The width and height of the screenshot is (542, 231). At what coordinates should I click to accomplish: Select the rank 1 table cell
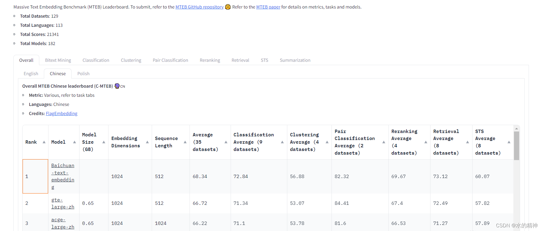35,176
